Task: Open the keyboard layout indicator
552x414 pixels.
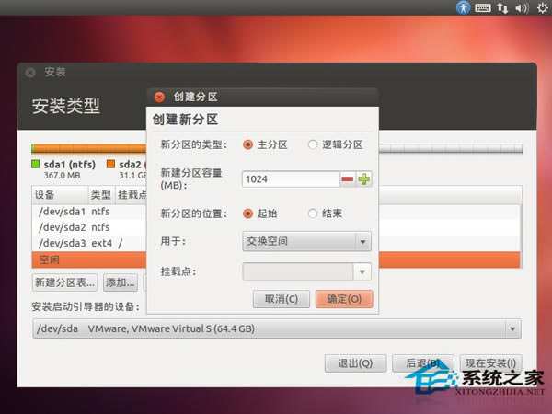Action: [x=483, y=7]
